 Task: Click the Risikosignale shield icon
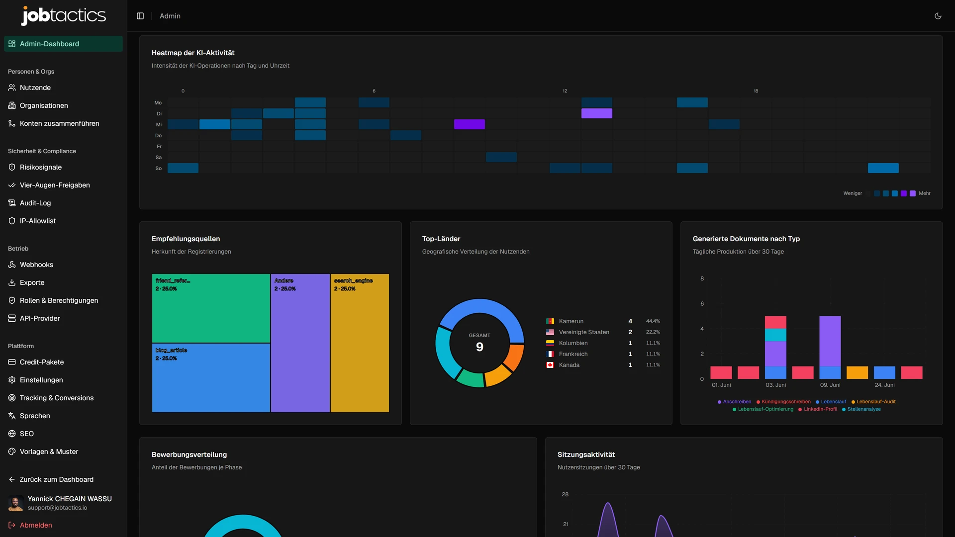click(12, 167)
